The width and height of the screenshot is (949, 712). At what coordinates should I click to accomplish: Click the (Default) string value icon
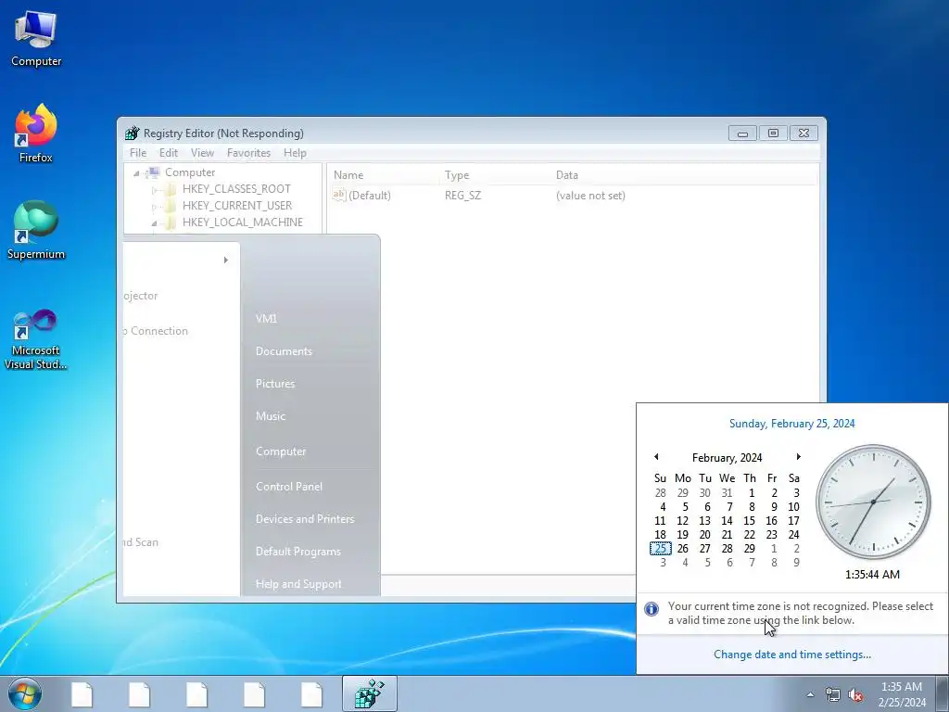click(339, 195)
